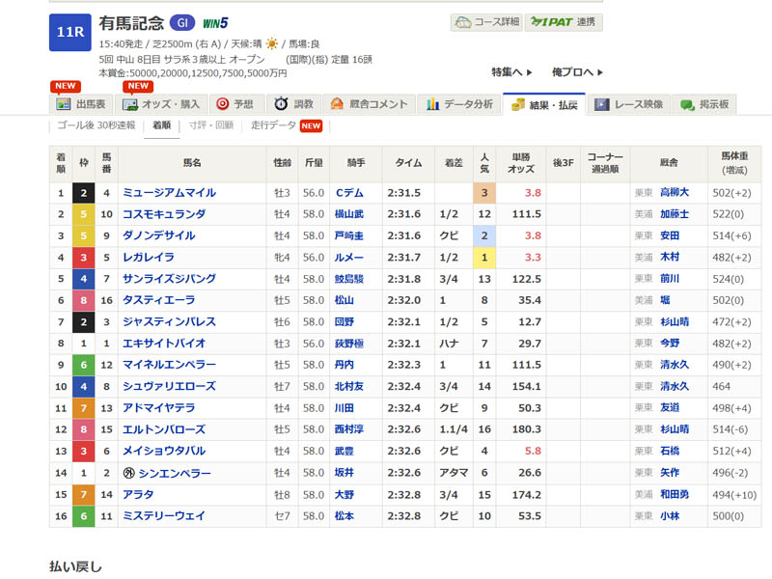Click the コース詳細 course details button
This screenshot has height=579, width=772.
[486, 22]
